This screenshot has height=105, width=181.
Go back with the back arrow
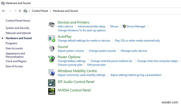[x=3, y=11]
